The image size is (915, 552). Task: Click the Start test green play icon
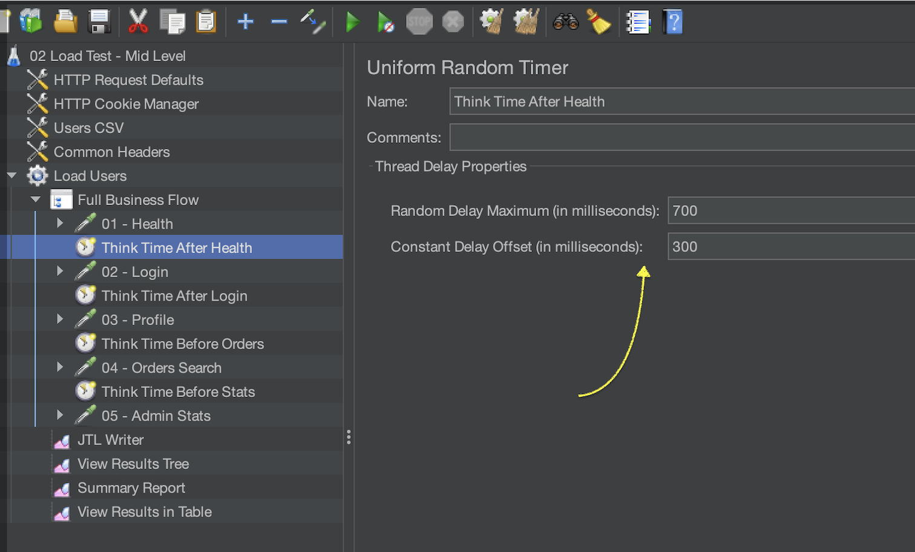pos(352,22)
